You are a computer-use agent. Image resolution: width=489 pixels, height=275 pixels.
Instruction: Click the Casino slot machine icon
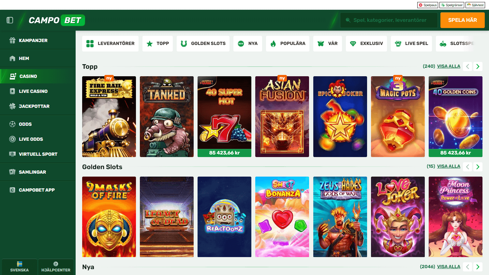click(13, 76)
